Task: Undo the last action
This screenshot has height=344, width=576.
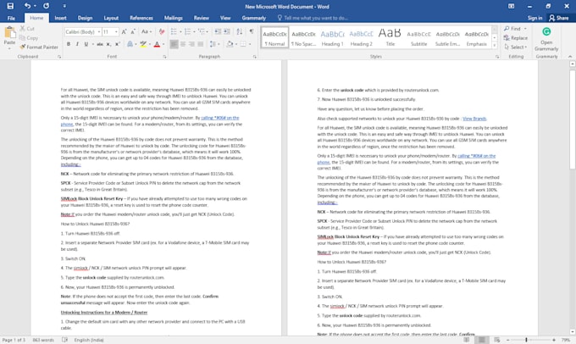Action: pos(28,6)
